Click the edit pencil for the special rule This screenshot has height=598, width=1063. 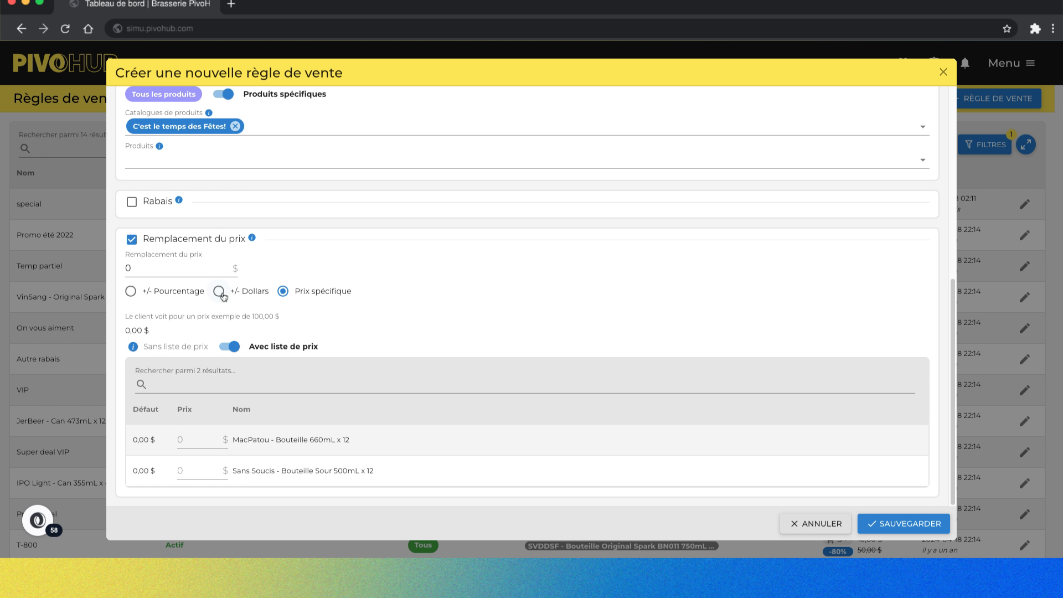coord(1025,204)
